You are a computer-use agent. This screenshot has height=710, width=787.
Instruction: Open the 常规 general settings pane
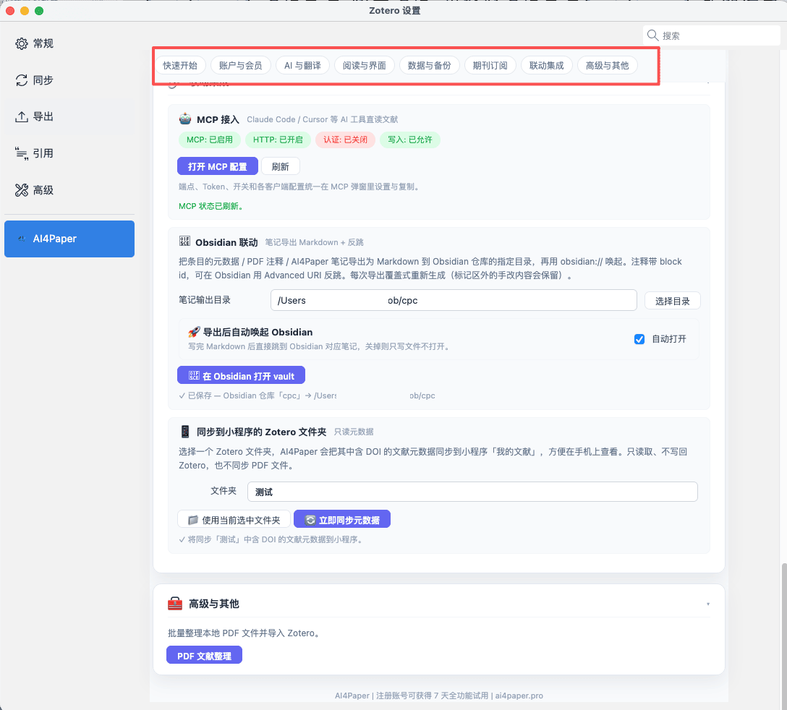[69, 43]
